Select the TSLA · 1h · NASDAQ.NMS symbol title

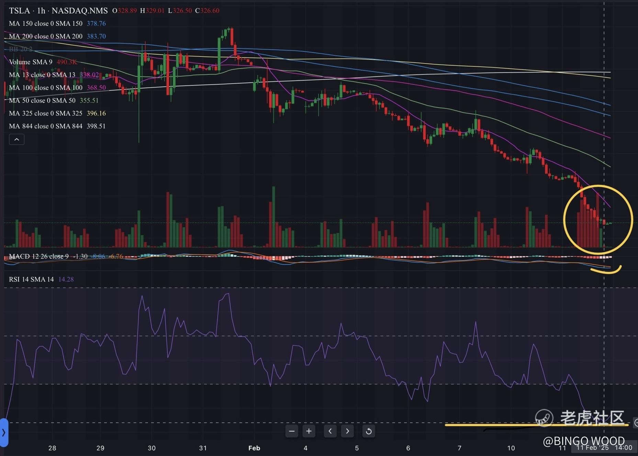58,11
